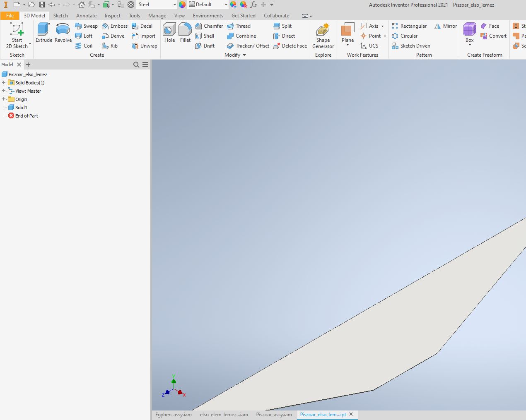The width and height of the screenshot is (526, 420).
Task: Open the Shape Generator
Action: [323, 36]
